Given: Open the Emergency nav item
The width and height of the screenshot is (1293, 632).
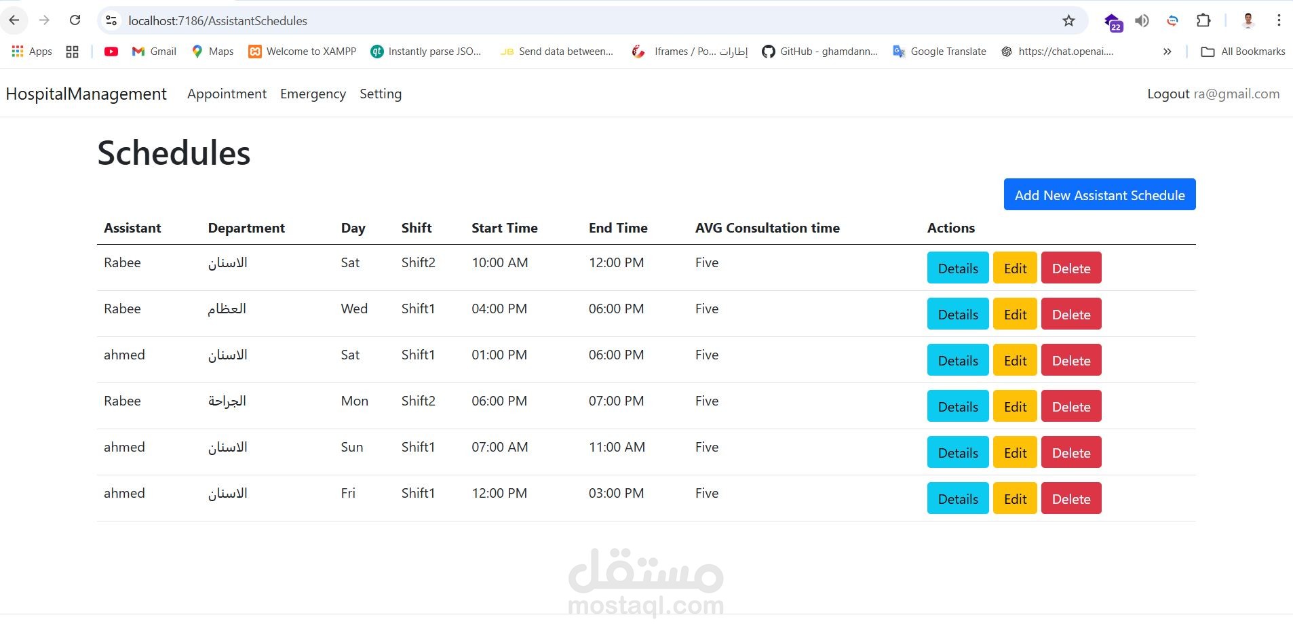Looking at the screenshot, I should click(313, 94).
